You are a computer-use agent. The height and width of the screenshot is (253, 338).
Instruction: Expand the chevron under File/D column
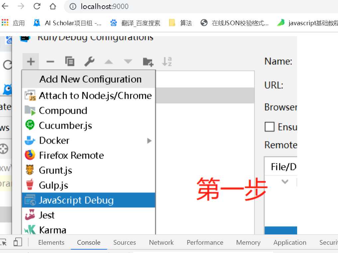(285, 182)
